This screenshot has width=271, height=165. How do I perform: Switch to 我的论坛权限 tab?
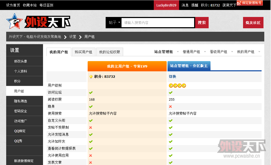pos(110,52)
